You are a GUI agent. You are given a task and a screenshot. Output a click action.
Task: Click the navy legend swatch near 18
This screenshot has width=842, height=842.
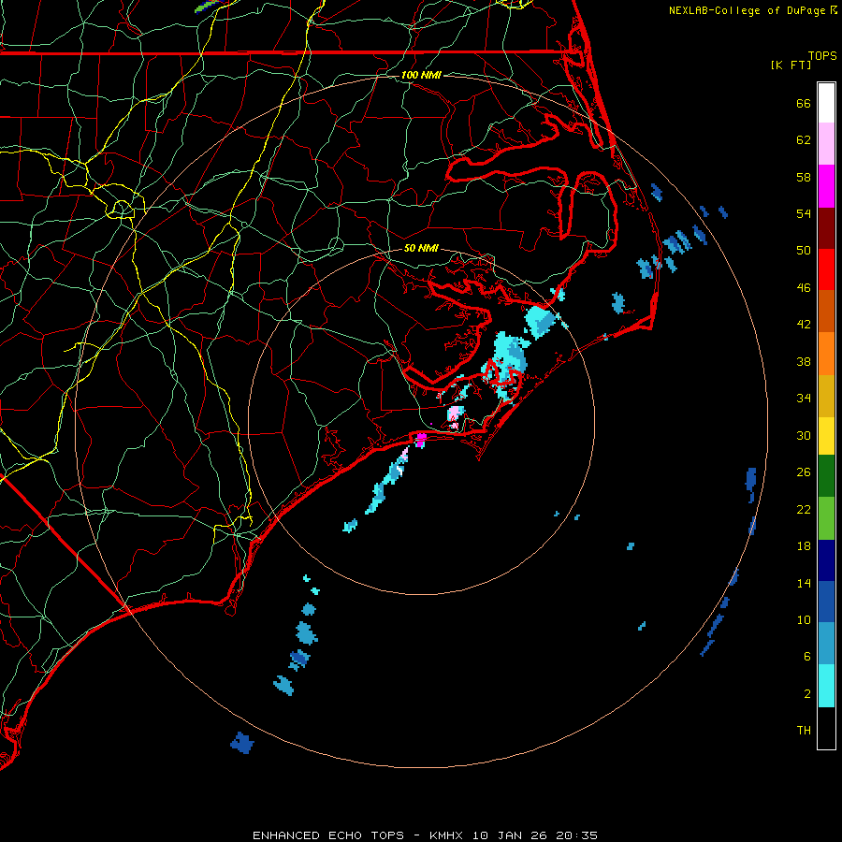826,560
